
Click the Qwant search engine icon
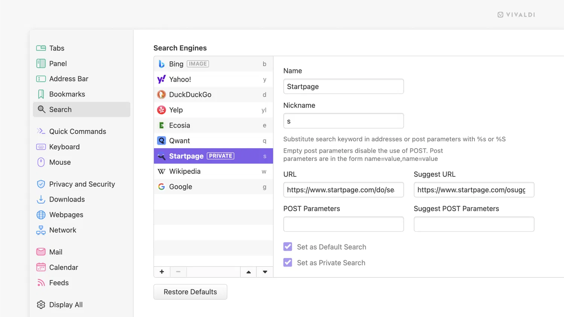tap(161, 141)
